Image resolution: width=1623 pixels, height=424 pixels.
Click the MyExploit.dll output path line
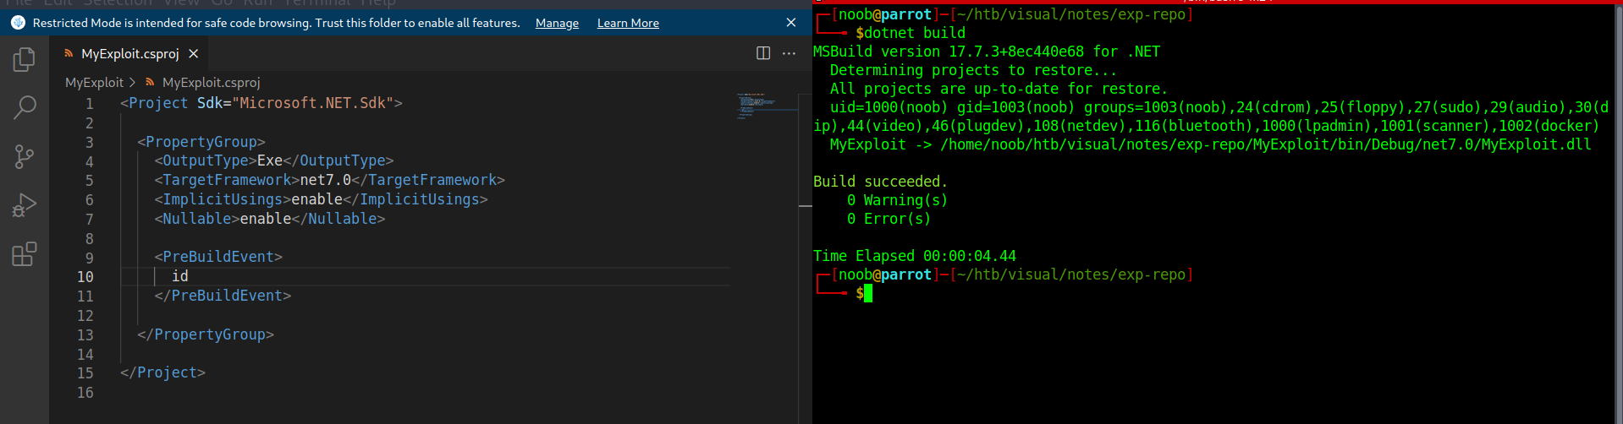pos(1211,144)
